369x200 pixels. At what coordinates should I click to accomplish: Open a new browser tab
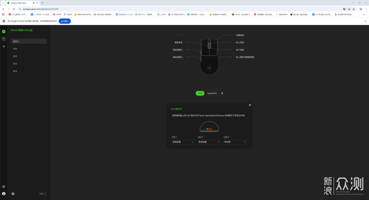(x=43, y=3)
